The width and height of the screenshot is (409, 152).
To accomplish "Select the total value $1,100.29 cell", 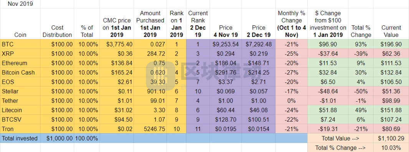I will pos(391,139).
